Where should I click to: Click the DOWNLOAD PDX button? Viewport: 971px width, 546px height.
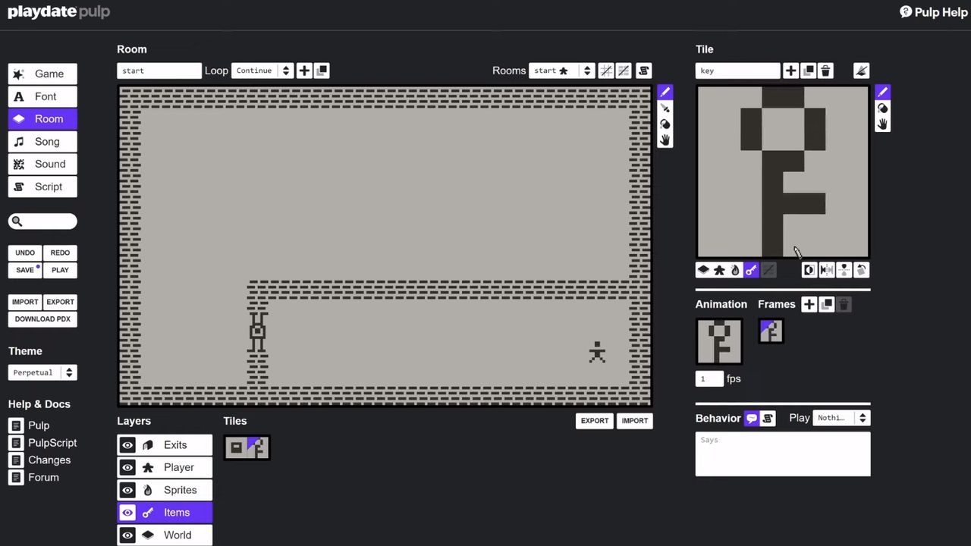[x=42, y=318]
